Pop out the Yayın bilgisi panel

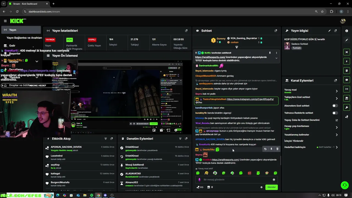pos(335,31)
